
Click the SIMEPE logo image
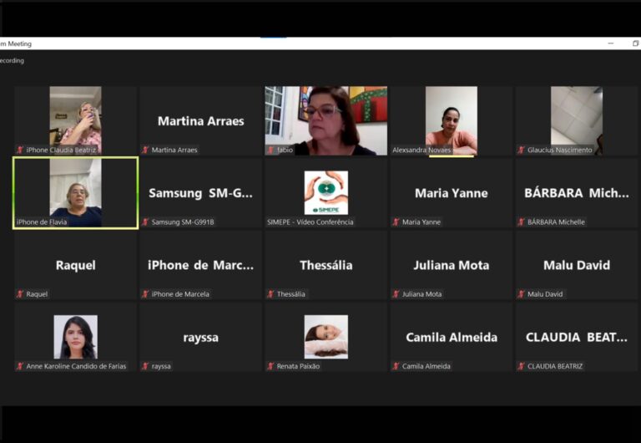326,192
